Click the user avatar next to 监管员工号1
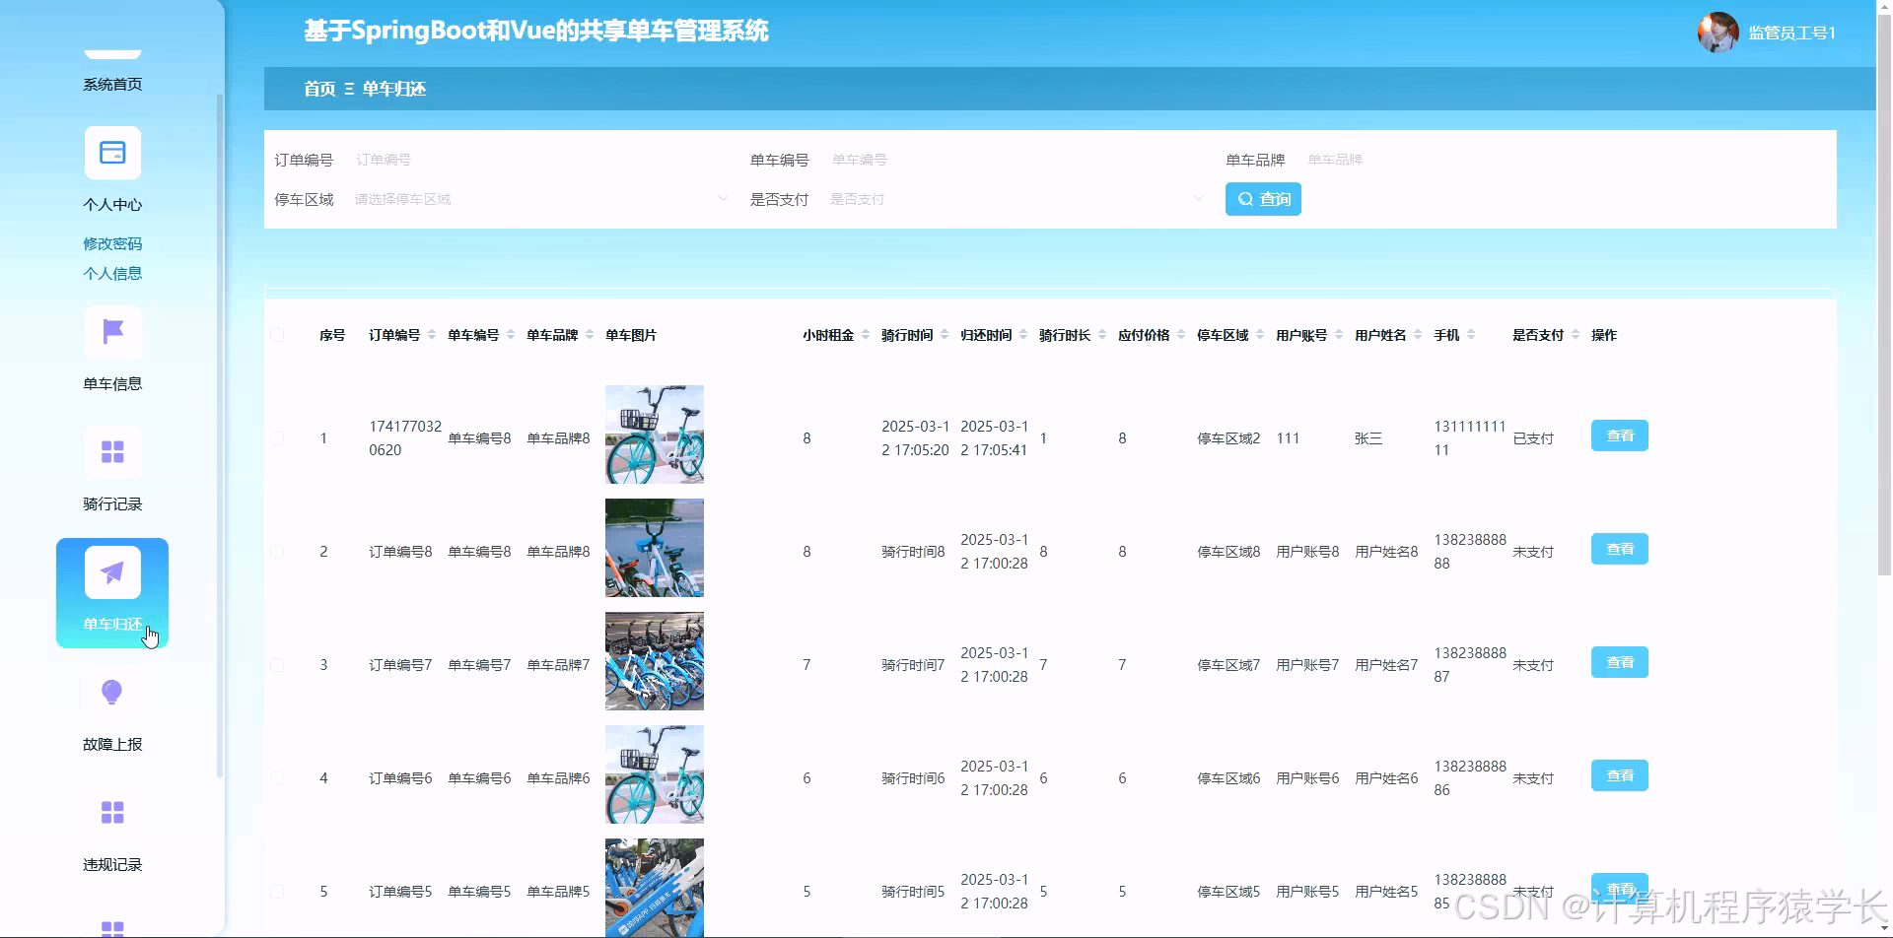Viewport: 1893px width, 938px height. click(1716, 32)
